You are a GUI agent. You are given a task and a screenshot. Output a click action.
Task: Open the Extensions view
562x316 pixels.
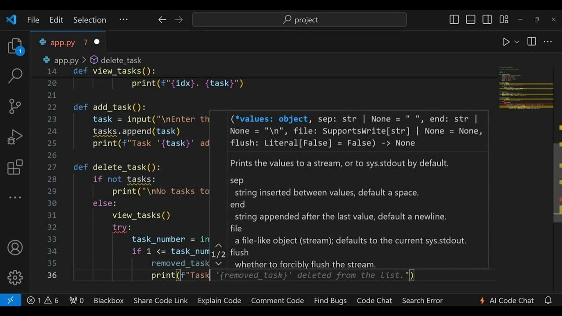click(x=15, y=167)
